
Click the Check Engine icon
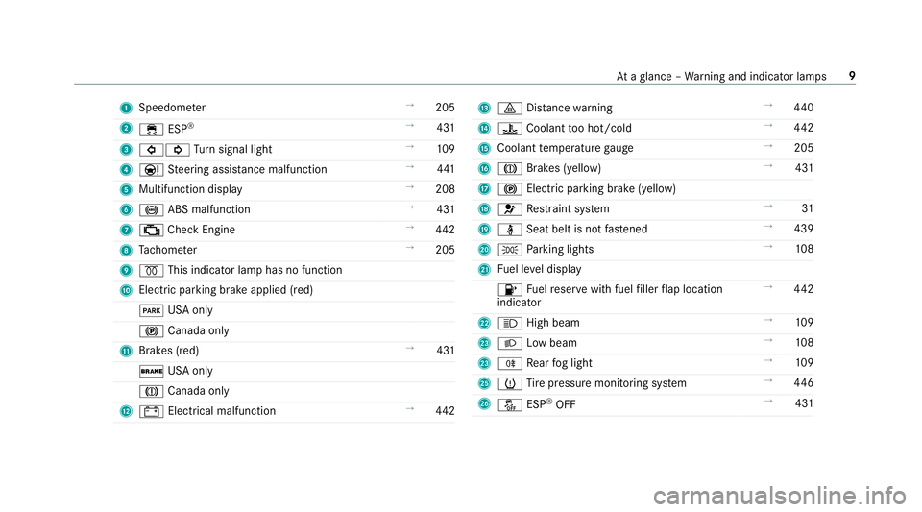151,230
